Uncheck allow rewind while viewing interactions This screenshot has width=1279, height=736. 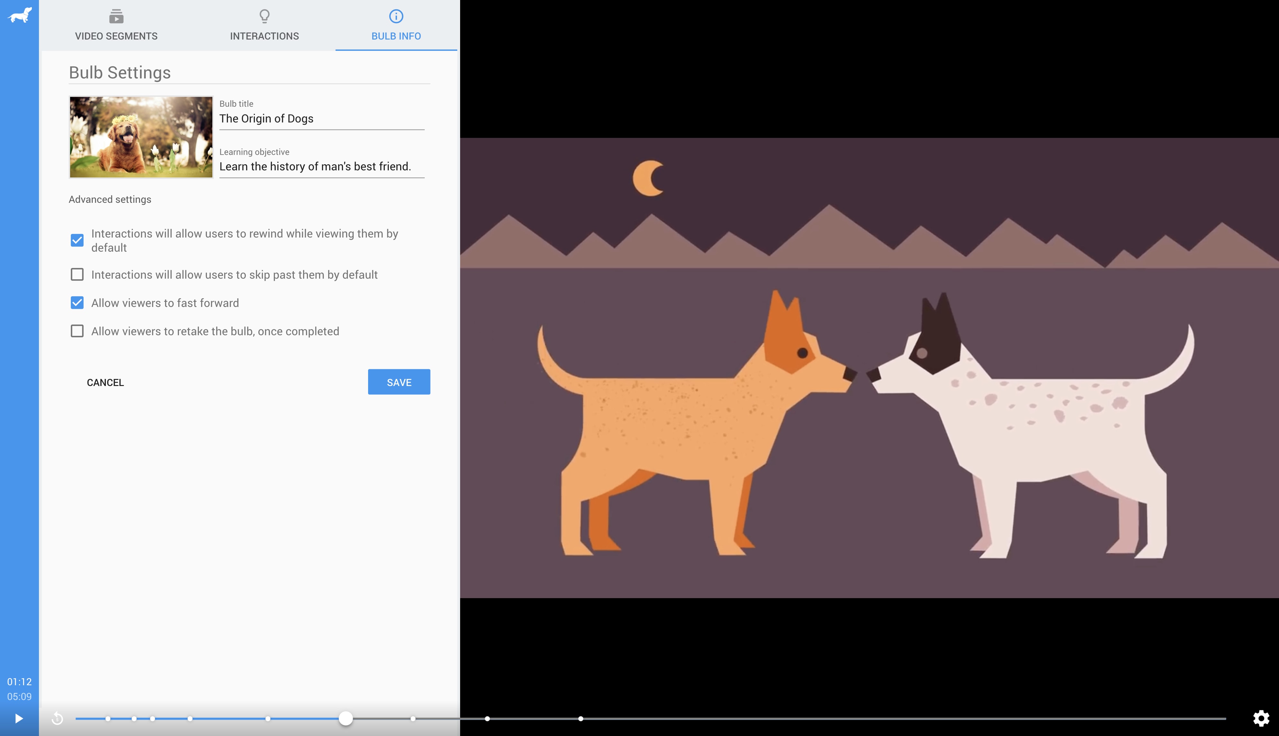[x=77, y=240]
